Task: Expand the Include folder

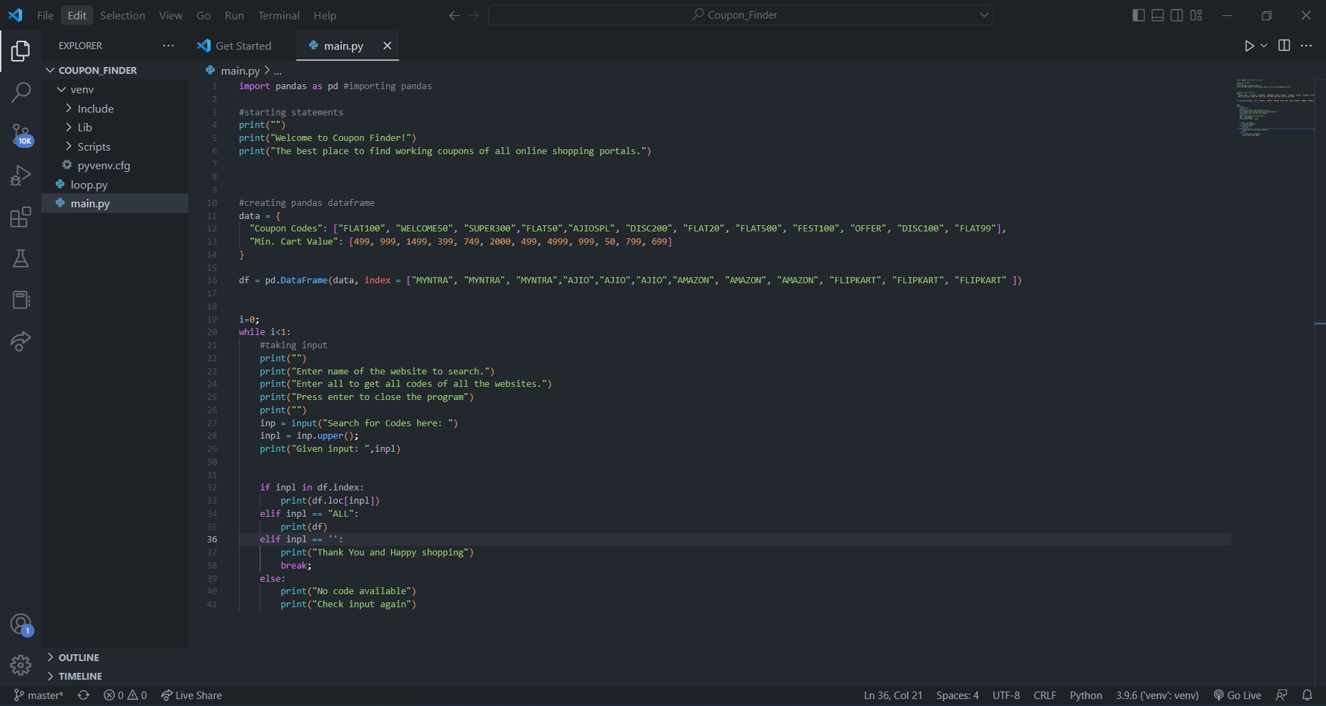Action: pyautogui.click(x=115, y=108)
